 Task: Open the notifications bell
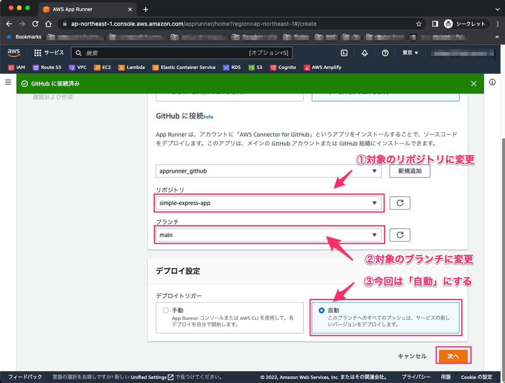(x=364, y=53)
